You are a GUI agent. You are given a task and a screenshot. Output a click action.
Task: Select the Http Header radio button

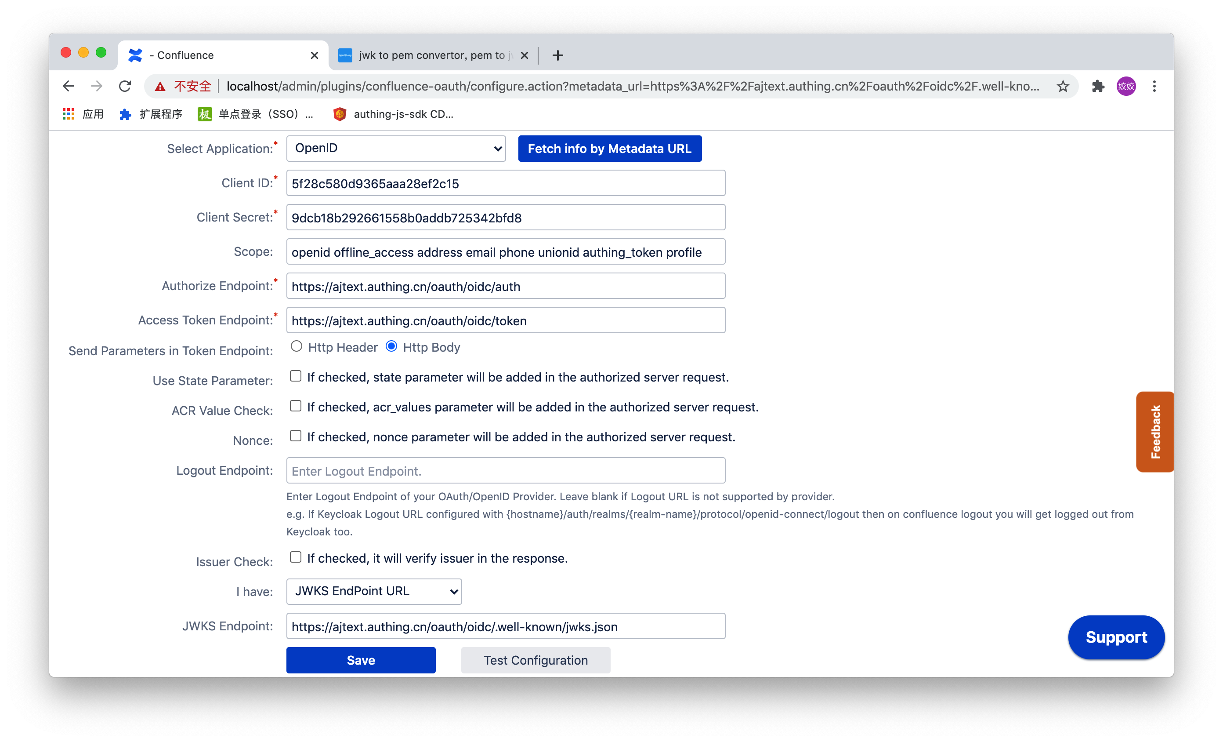[x=297, y=346]
